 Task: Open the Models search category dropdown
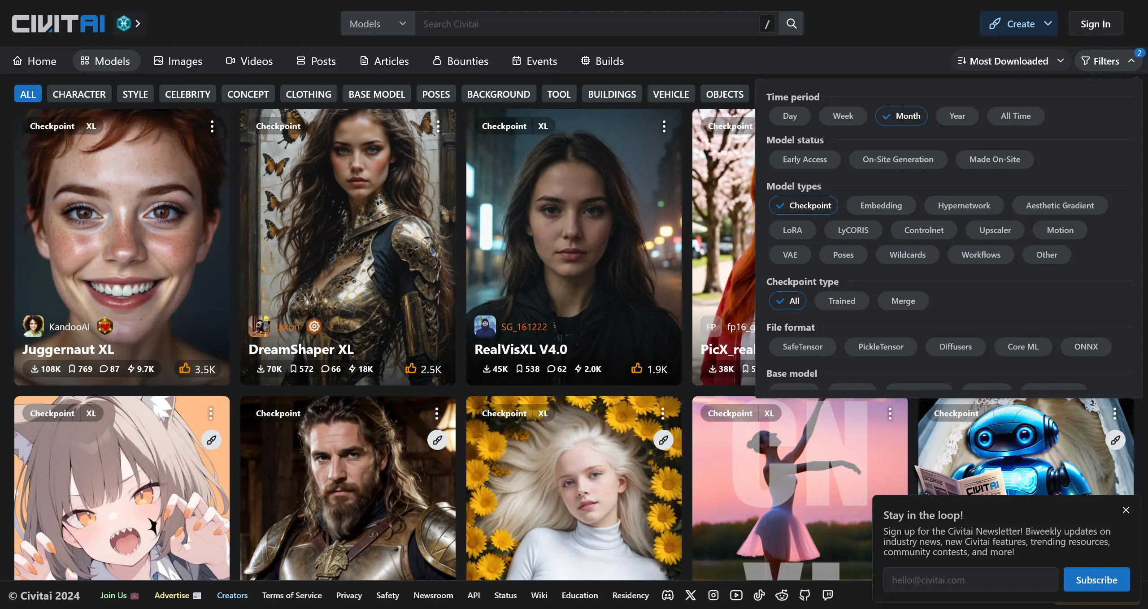click(x=378, y=24)
